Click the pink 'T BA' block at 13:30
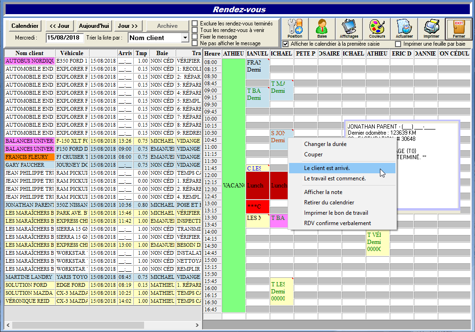This screenshot has height=332, width=475. 279,220
